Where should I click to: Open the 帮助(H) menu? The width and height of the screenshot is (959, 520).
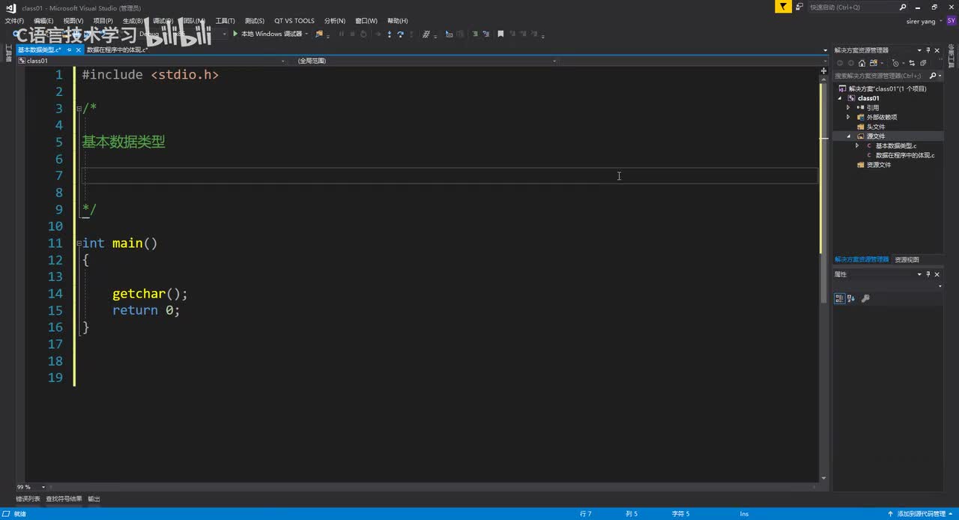(398, 21)
